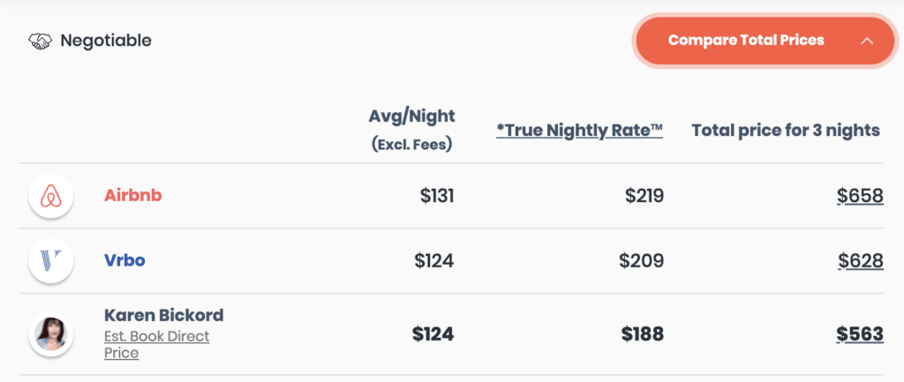Click the $188 book direct nightly rate
Screen dimensions: 904x382
642,334
